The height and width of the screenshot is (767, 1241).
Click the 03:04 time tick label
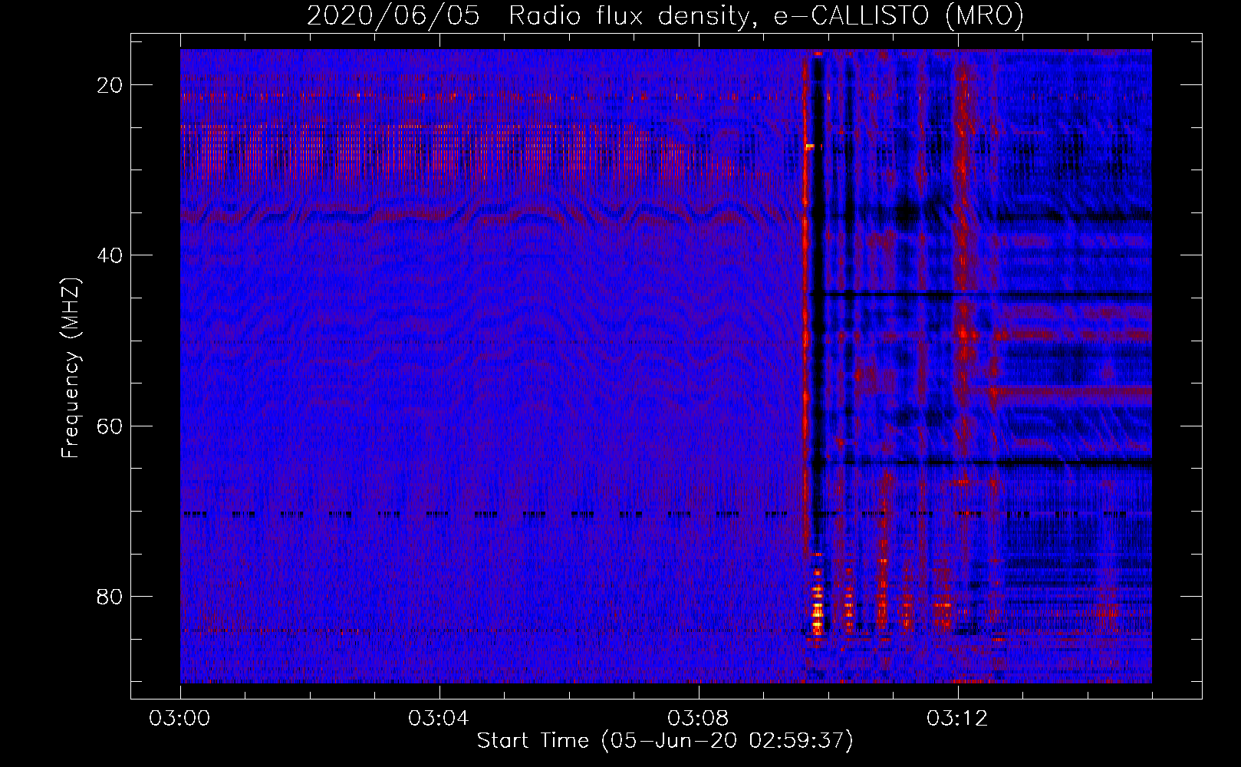pyautogui.click(x=439, y=719)
